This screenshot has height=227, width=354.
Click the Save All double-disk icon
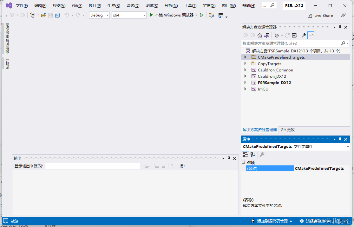57,15
